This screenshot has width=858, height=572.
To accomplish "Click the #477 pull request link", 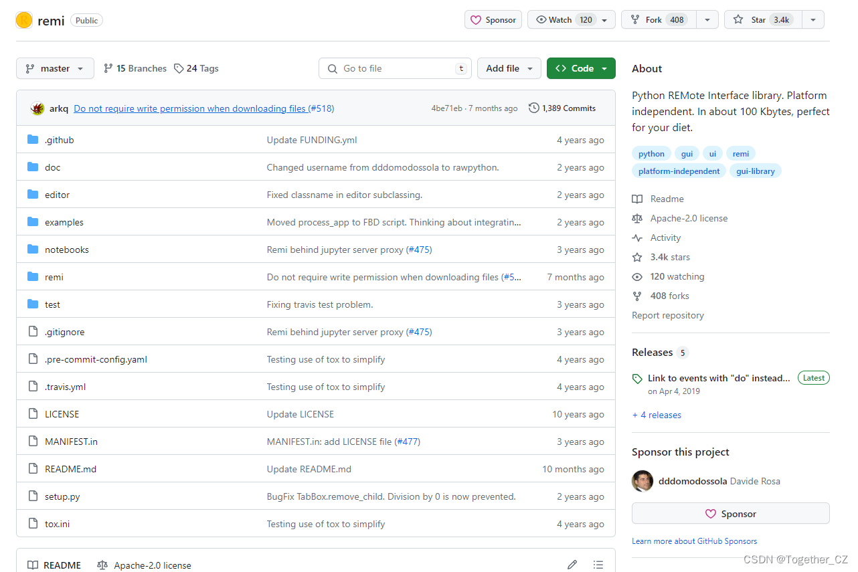I will [x=408, y=442].
